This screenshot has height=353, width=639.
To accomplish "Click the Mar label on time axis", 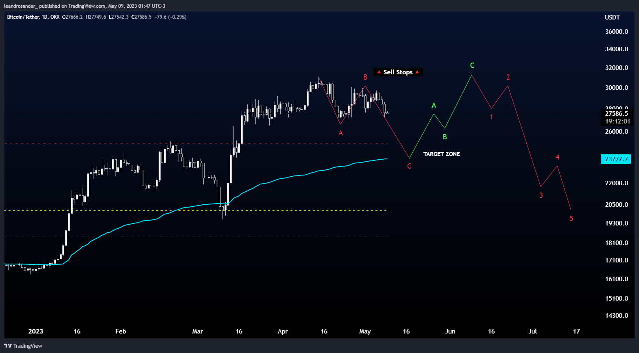I will [x=197, y=331].
